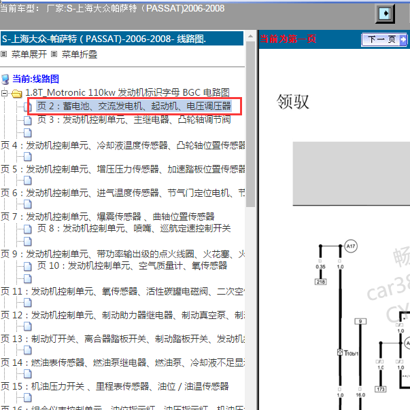Click the A17 circle node in diagram
The height and width of the screenshot is (410, 410).
pos(351,246)
